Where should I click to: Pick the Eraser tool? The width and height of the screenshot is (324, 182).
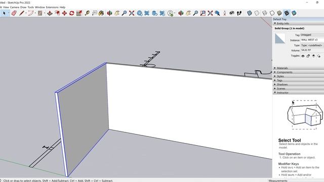14,13
